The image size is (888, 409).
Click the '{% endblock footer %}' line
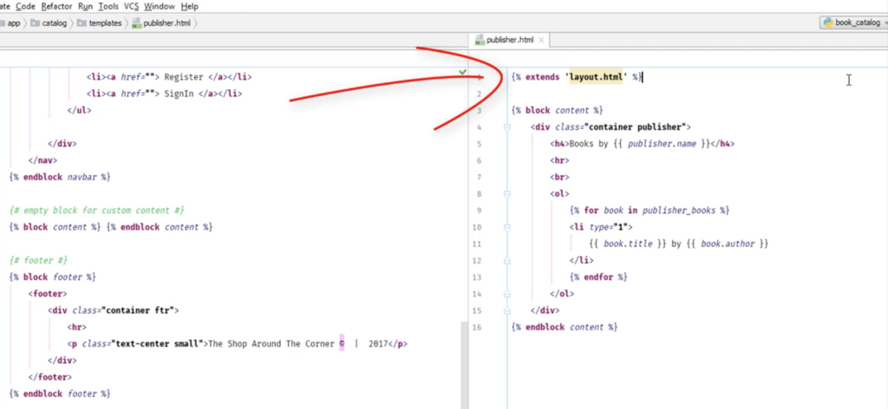[60, 393]
